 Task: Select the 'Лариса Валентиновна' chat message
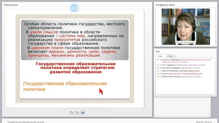click(179, 77)
